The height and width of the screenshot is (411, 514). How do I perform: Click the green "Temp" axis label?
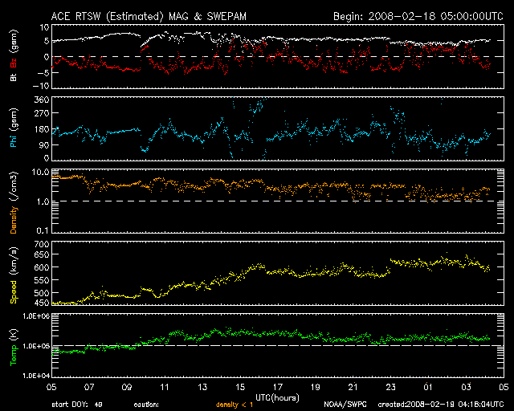14,356
